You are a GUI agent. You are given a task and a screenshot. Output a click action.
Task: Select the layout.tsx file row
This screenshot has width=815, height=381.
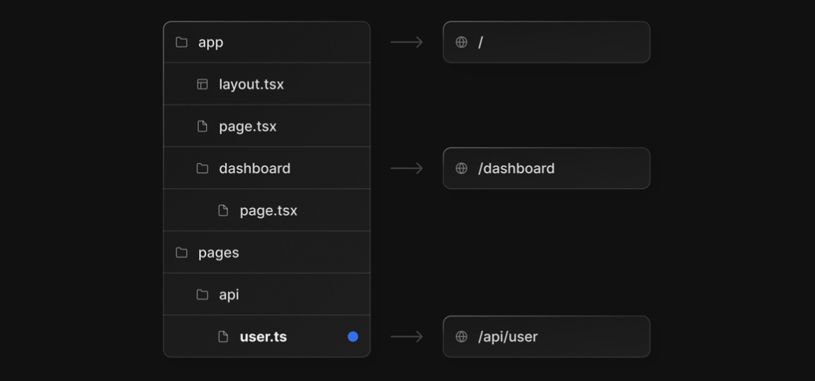(267, 84)
